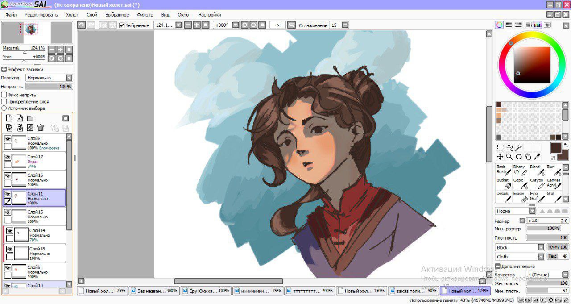
Task: Select the Lasso selection tool
Action: click(509, 147)
